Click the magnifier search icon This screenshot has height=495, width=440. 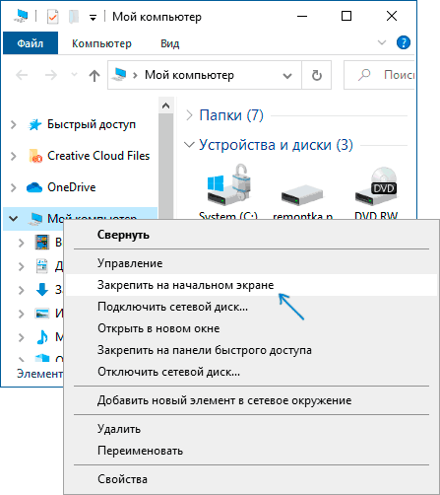pyautogui.click(x=364, y=75)
